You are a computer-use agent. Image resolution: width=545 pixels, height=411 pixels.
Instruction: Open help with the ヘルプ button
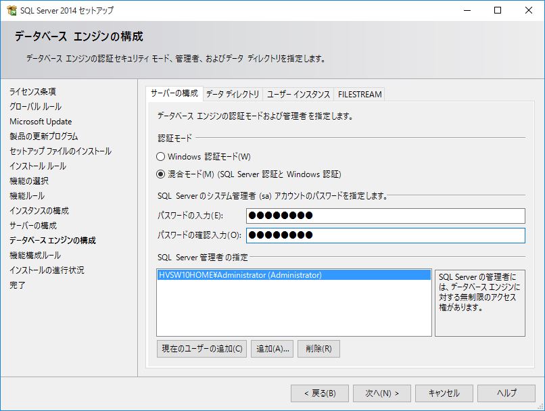point(506,393)
